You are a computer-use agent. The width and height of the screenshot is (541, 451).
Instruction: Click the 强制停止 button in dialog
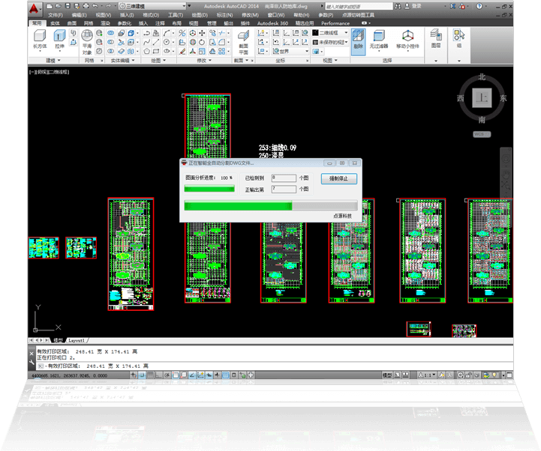(338, 178)
